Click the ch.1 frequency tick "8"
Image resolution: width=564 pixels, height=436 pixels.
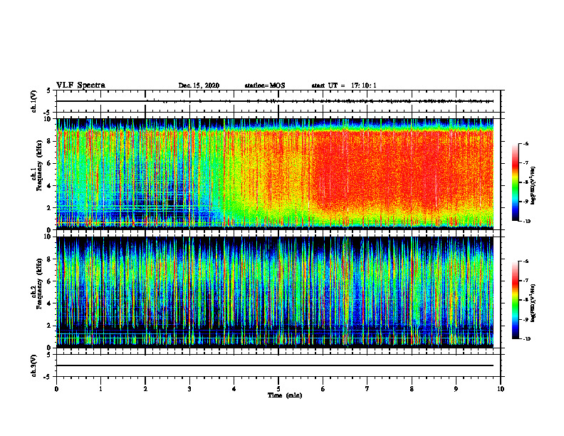[x=49, y=141]
